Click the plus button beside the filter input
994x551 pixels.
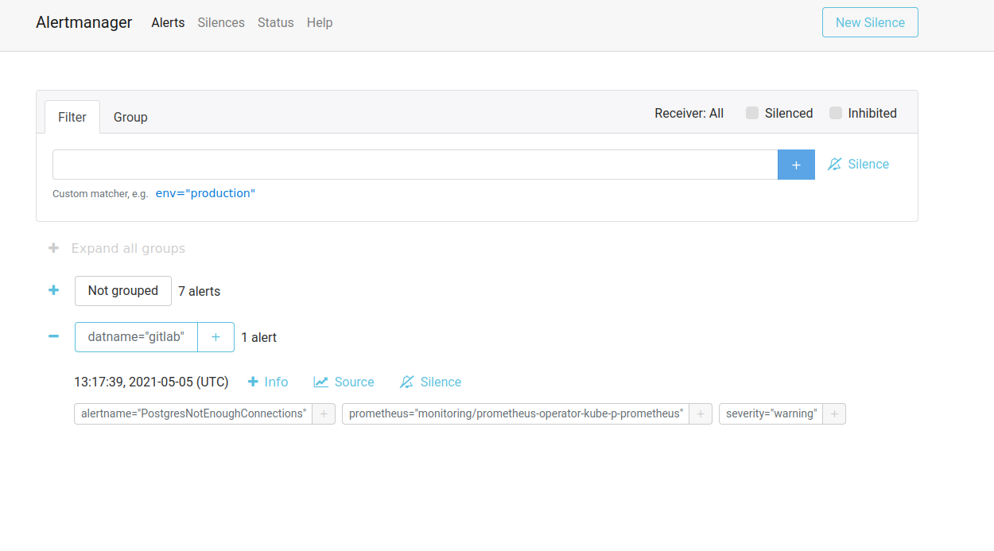pos(796,165)
